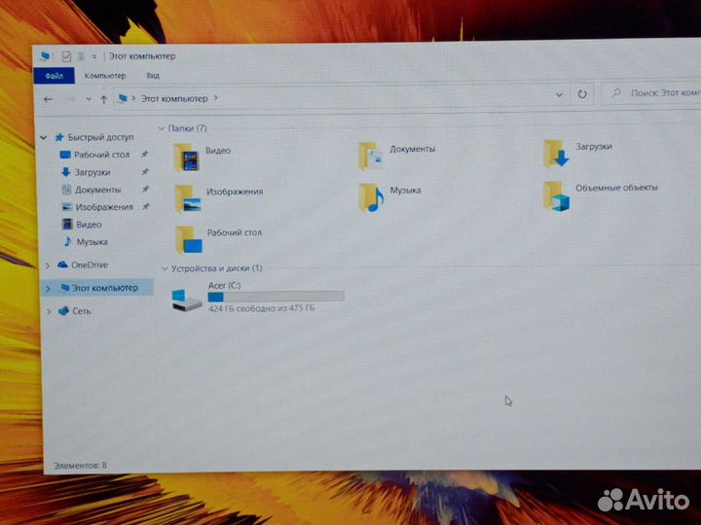
Task: Click the Up one level arrow
Action: [104, 99]
